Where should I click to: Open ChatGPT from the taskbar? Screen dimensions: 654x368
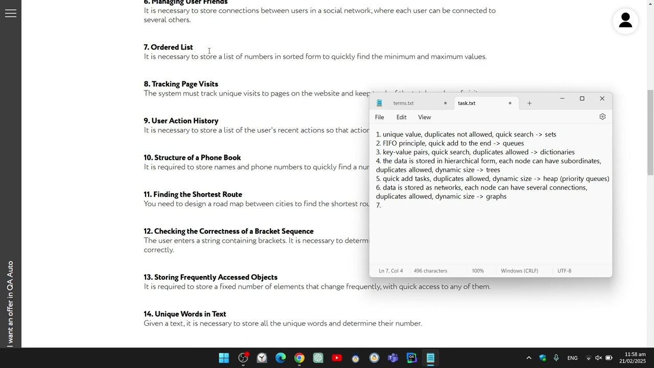(x=318, y=358)
